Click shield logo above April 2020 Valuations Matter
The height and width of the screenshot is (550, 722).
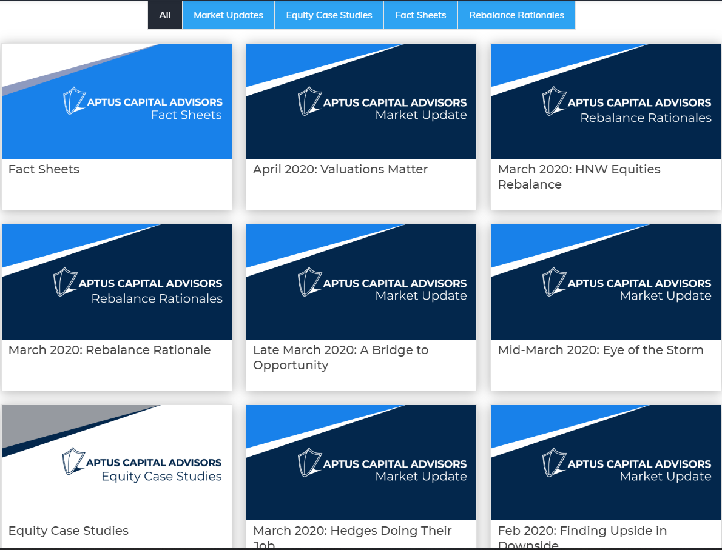click(x=309, y=101)
